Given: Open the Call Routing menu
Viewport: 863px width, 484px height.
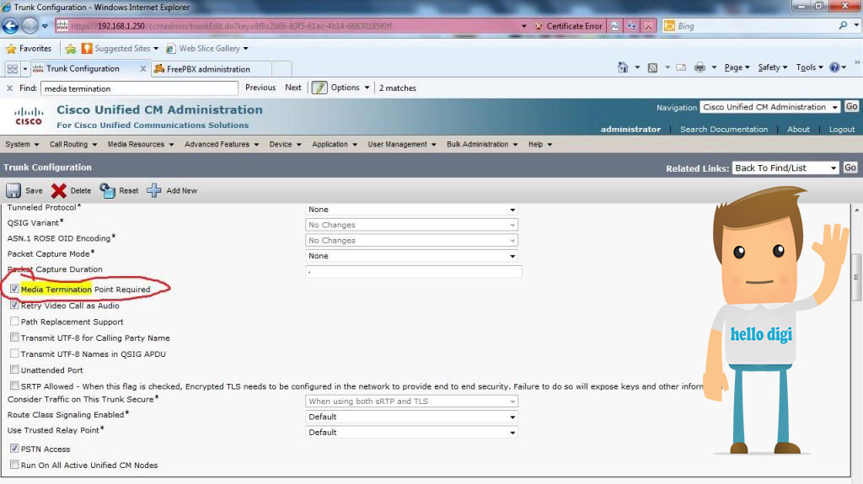Looking at the screenshot, I should coord(73,144).
